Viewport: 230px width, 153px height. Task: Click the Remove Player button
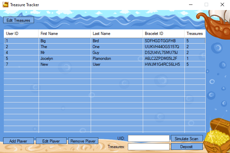[83, 141]
